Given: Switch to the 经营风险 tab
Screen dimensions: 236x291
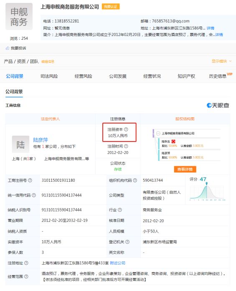Looking at the screenshot, I should pos(83,76).
